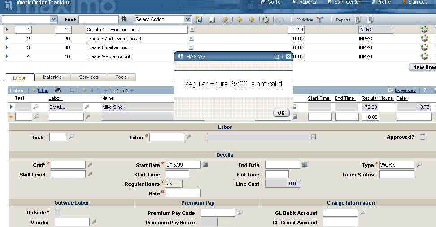Open the Start Date calendar picker
This screenshot has width=436, height=227.
pyautogui.click(x=205, y=165)
